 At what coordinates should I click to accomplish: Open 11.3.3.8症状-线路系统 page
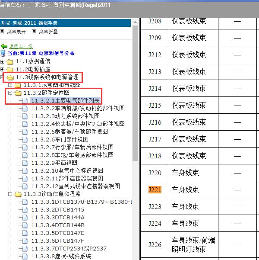point(61,257)
